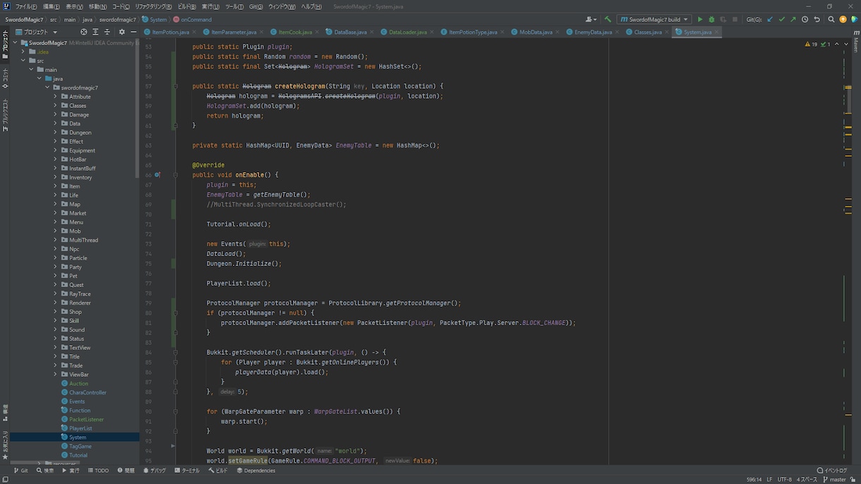Open the ビルド menu in menu bar
The image size is (861, 484).
coord(187,6)
